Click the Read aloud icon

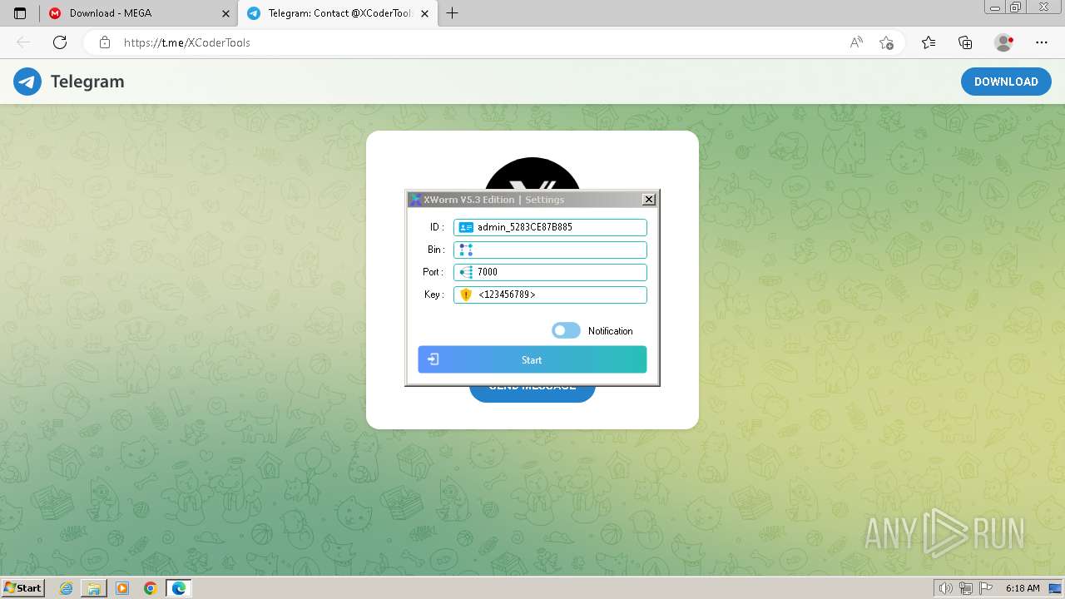[856, 42]
